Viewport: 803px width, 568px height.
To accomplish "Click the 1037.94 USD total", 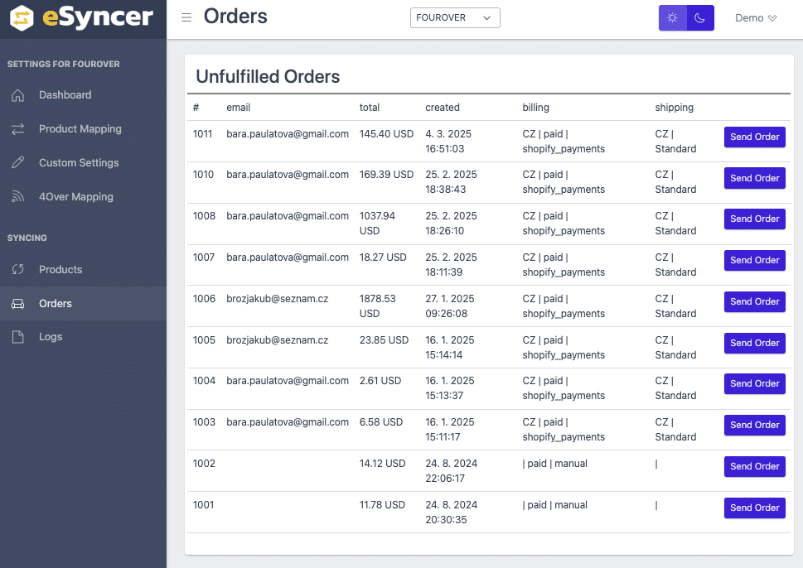I will click(x=377, y=224).
